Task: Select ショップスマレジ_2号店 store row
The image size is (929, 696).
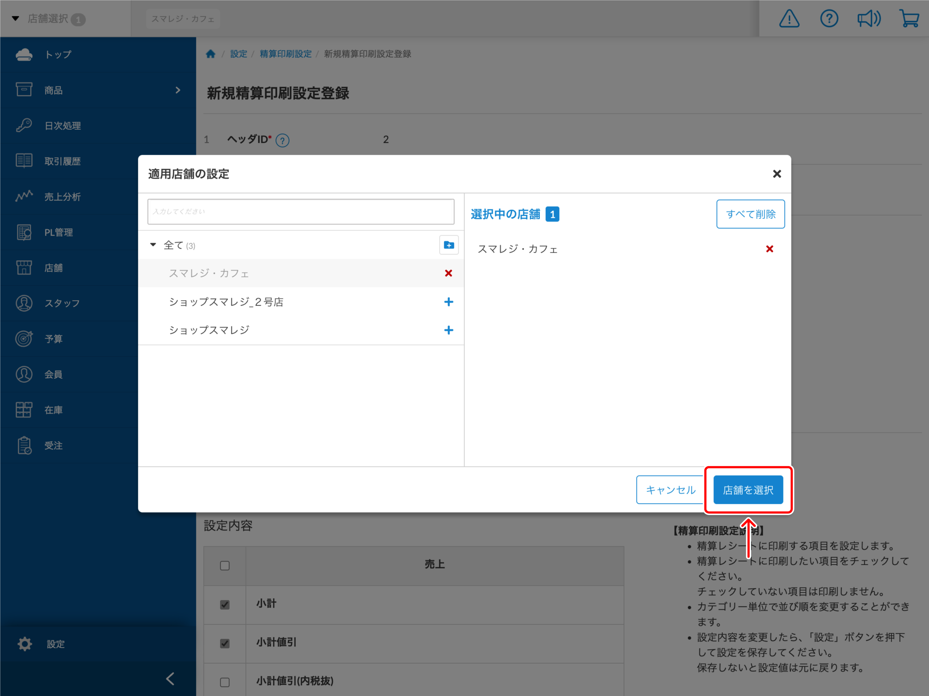Action: click(301, 302)
